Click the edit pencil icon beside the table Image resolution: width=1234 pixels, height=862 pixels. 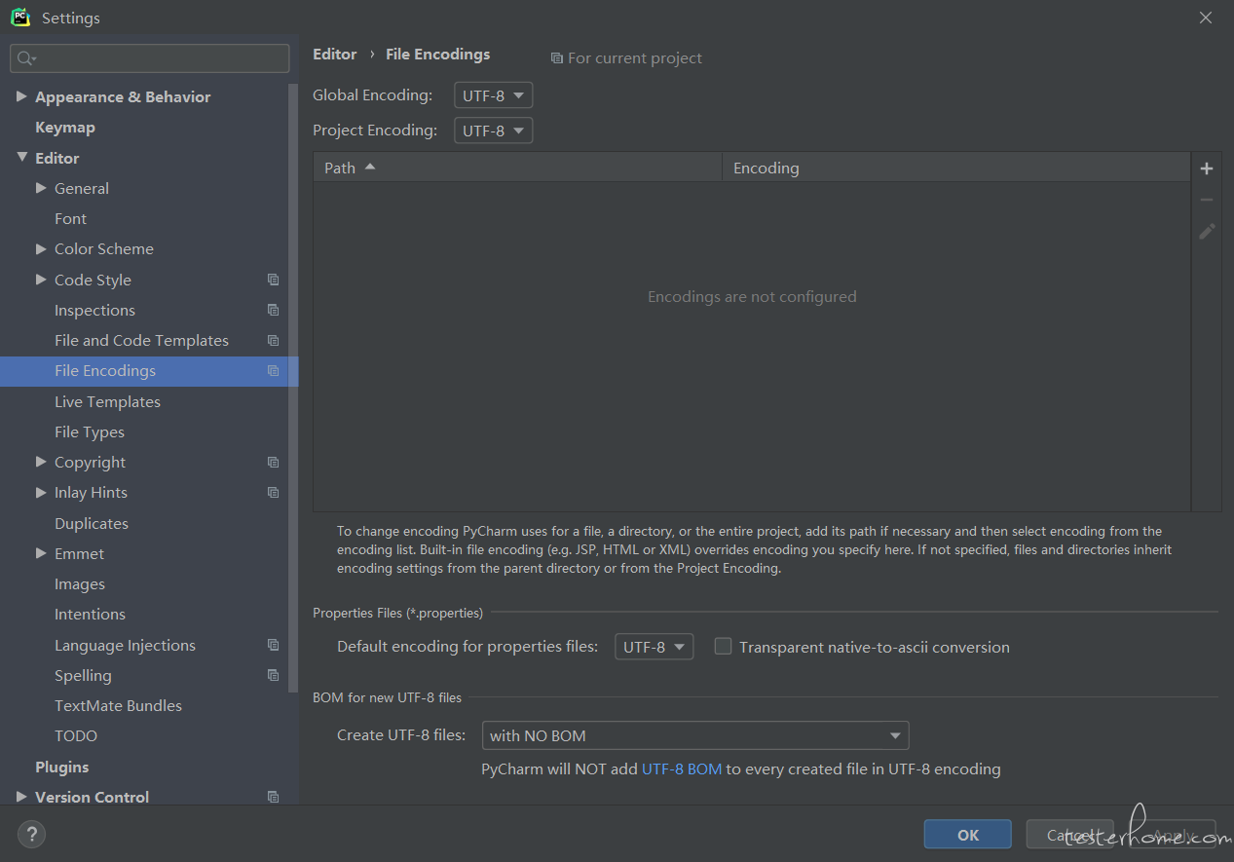[1207, 231]
